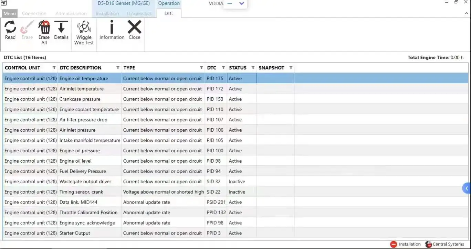Click the Read DTC refresh icon
This screenshot has height=249, width=471.
click(x=10, y=27)
